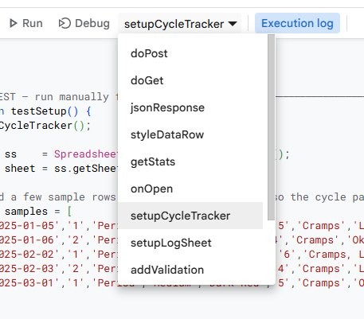The width and height of the screenshot is (364, 319).
Task: Click the 'samples' variable in code
Action: coord(26,212)
